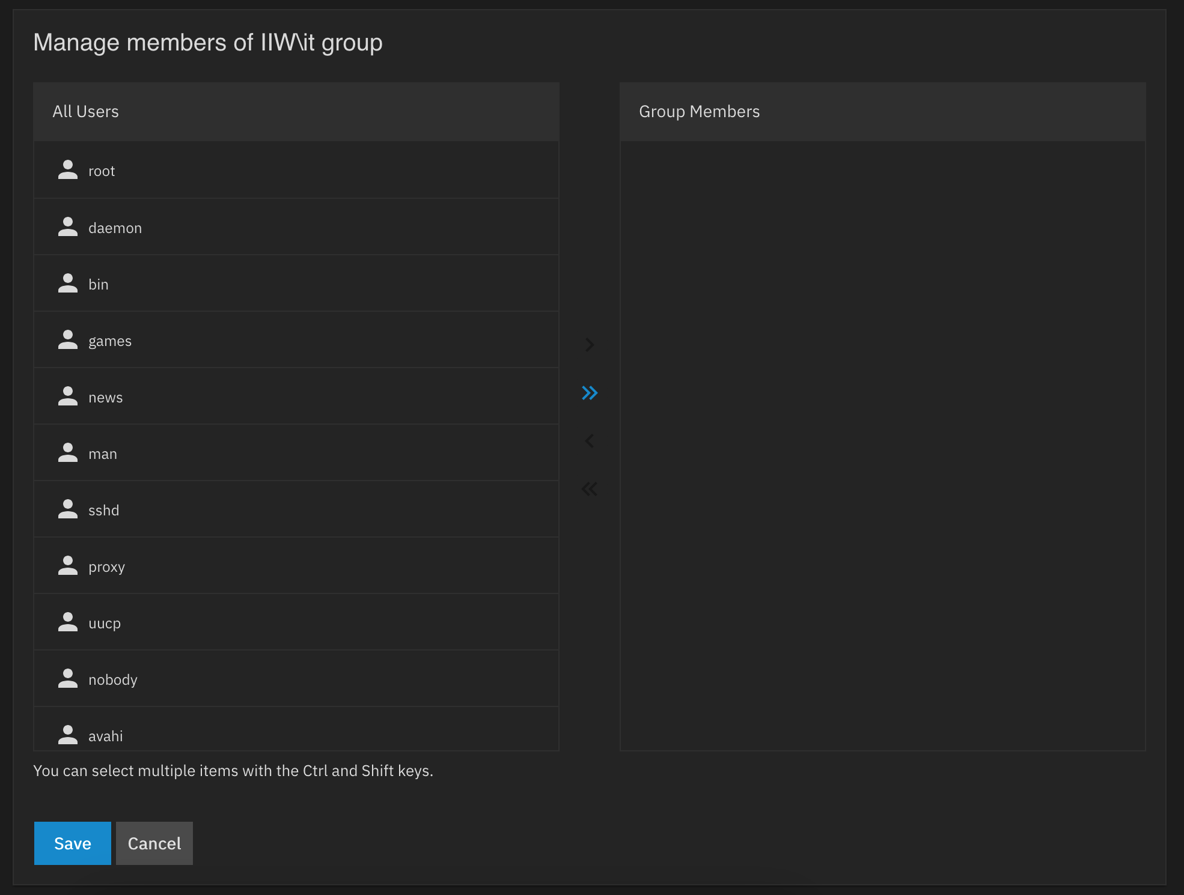Click the Group Members list header
The height and width of the screenshot is (895, 1184).
point(883,112)
